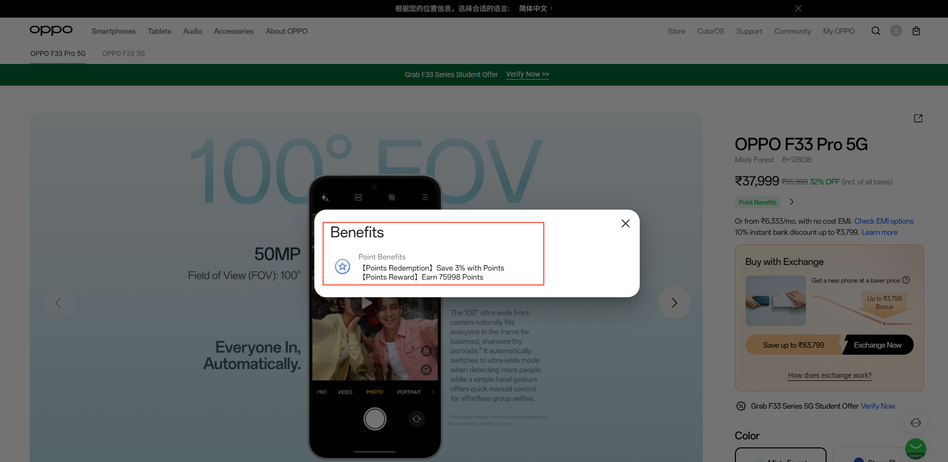Open the Accessories menu
This screenshot has width=948, height=462.
(234, 31)
